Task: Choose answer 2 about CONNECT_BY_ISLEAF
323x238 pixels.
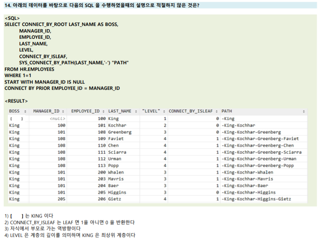Action: click(x=70, y=222)
